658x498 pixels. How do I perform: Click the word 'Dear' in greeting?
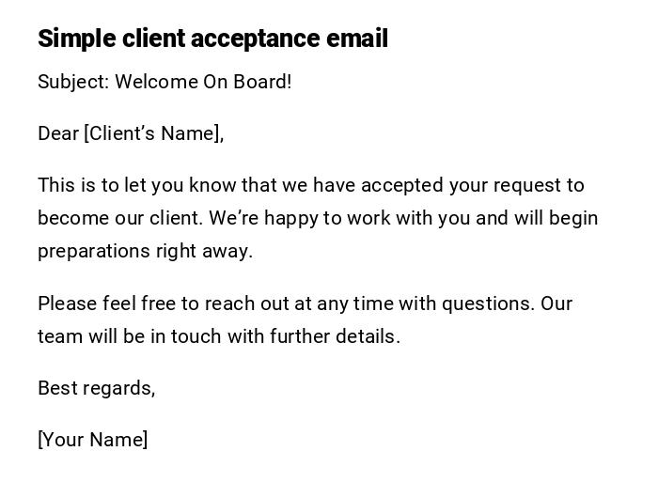pos(58,133)
